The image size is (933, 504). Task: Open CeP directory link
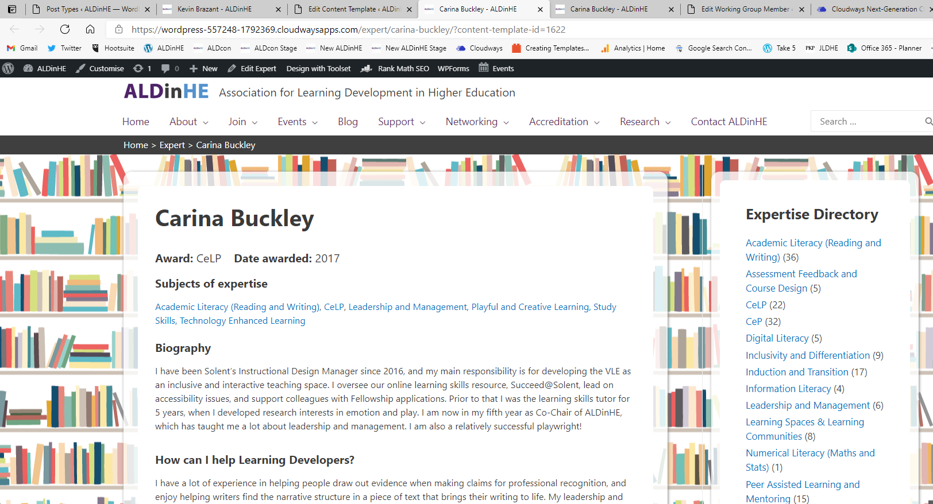click(754, 322)
